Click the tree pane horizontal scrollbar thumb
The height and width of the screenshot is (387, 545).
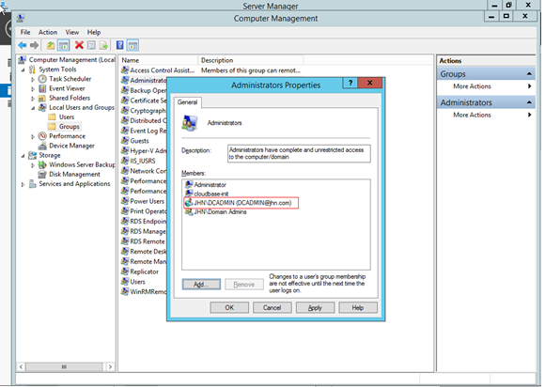click(64, 366)
